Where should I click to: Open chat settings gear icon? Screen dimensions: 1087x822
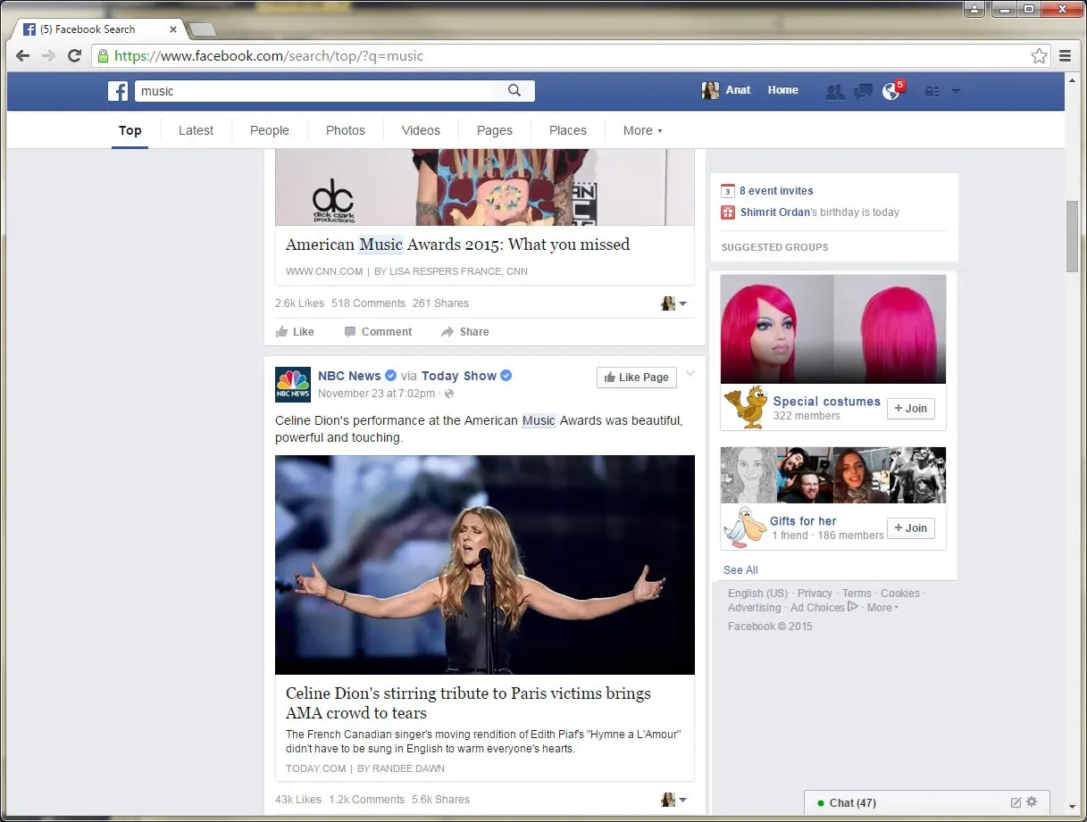click(1032, 802)
